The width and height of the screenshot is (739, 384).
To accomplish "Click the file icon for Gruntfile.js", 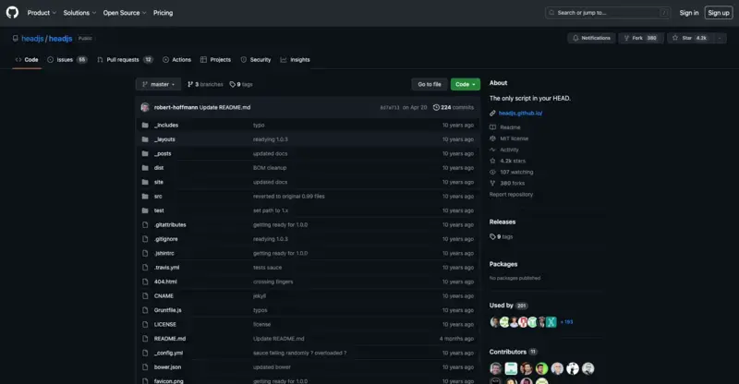I will pos(145,310).
